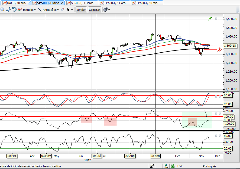Click the session status message text
The width and height of the screenshot is (240, 169).
(x=31, y=166)
